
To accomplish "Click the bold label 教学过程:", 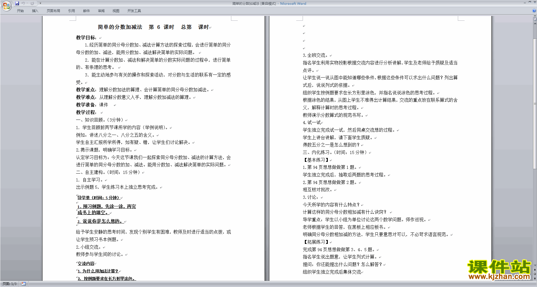I will pyautogui.click(x=86, y=112).
